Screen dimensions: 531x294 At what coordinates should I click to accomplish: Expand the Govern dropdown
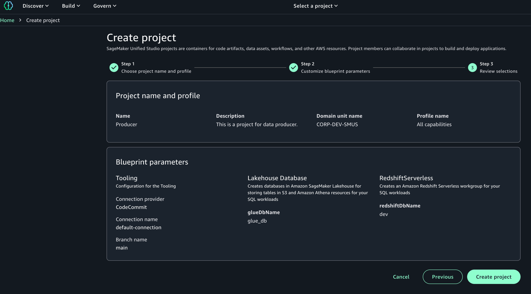point(102,5)
